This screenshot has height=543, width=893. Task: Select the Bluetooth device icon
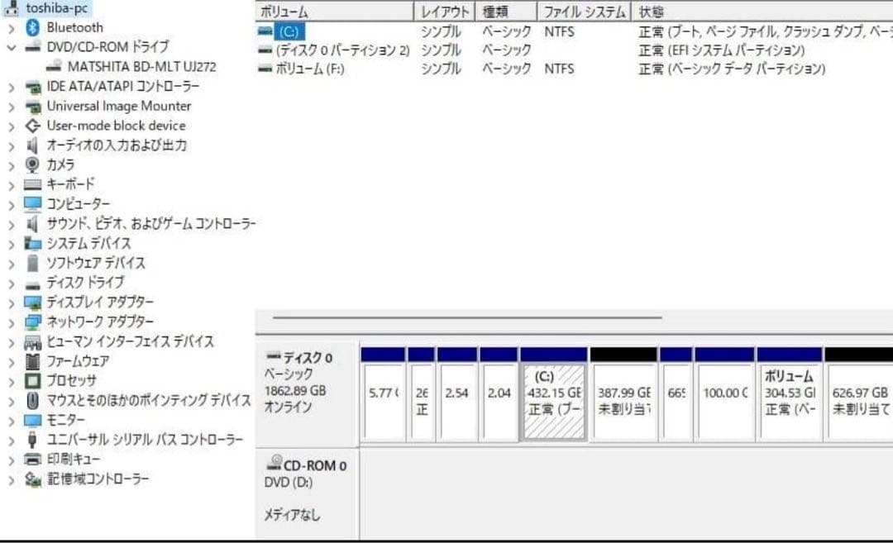(x=31, y=27)
